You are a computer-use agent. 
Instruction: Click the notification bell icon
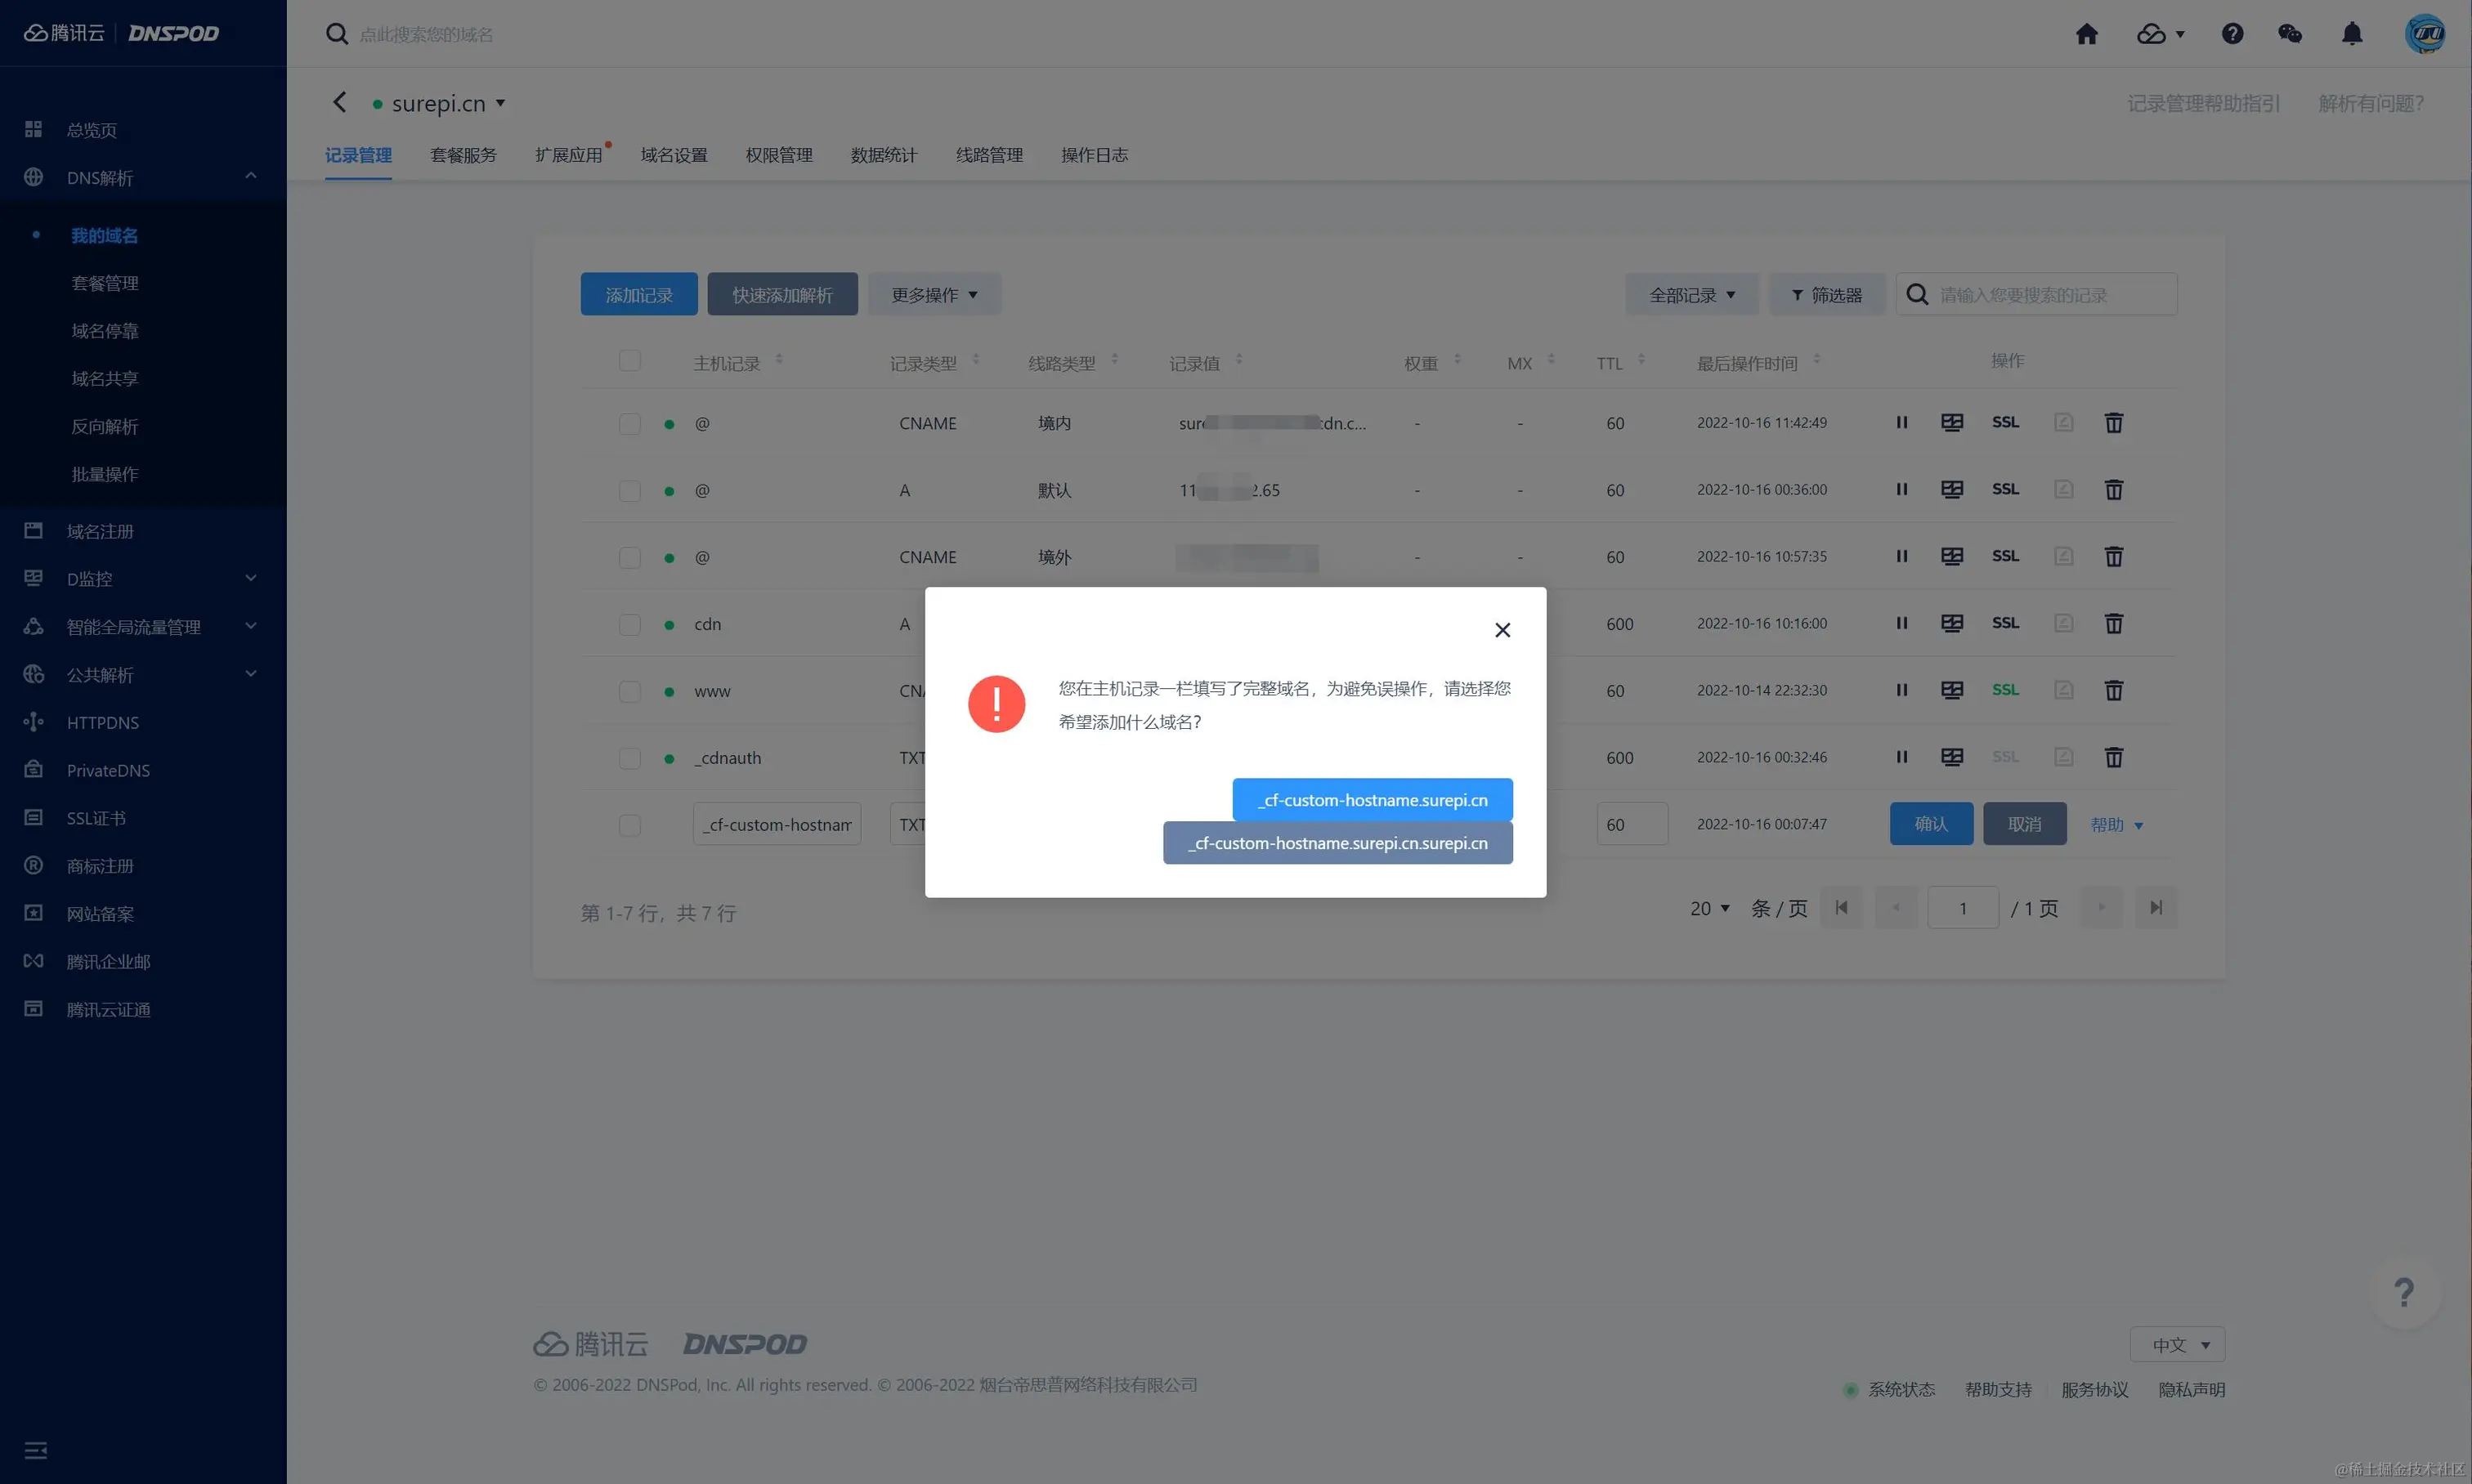tap(2352, 34)
